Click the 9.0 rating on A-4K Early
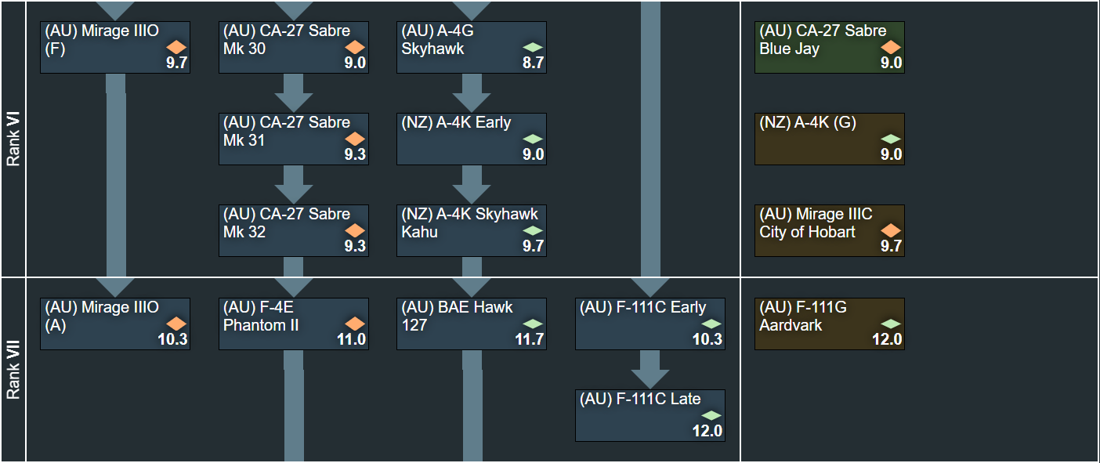Screen dimensions: 1100x463 point(534,154)
